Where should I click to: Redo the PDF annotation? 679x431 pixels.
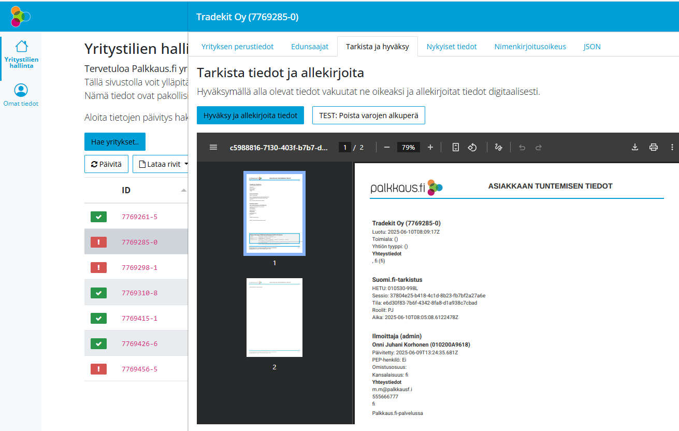coord(539,147)
